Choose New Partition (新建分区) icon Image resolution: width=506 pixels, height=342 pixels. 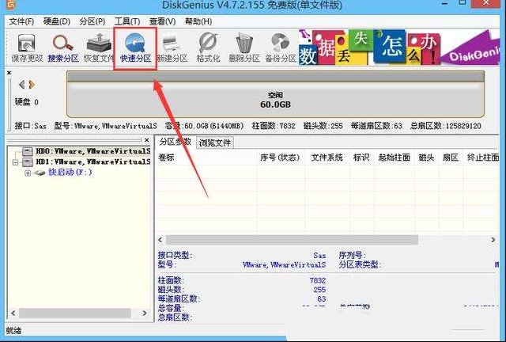172,48
